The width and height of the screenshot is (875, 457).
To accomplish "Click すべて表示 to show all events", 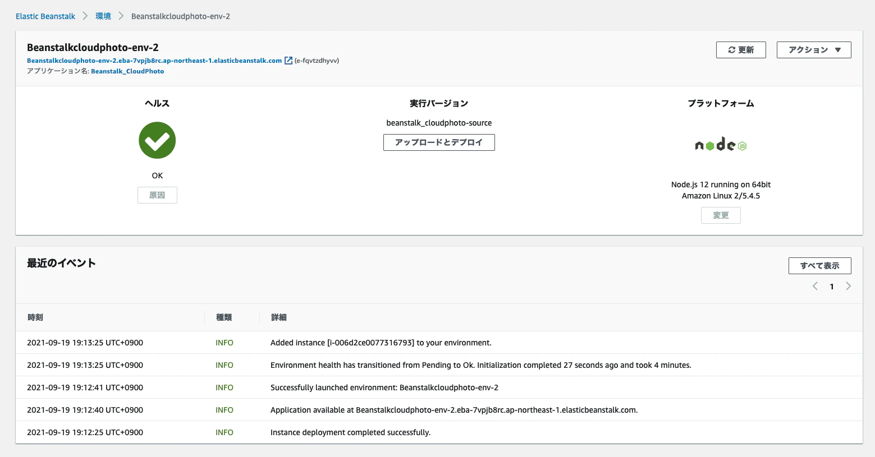I will pyautogui.click(x=819, y=266).
